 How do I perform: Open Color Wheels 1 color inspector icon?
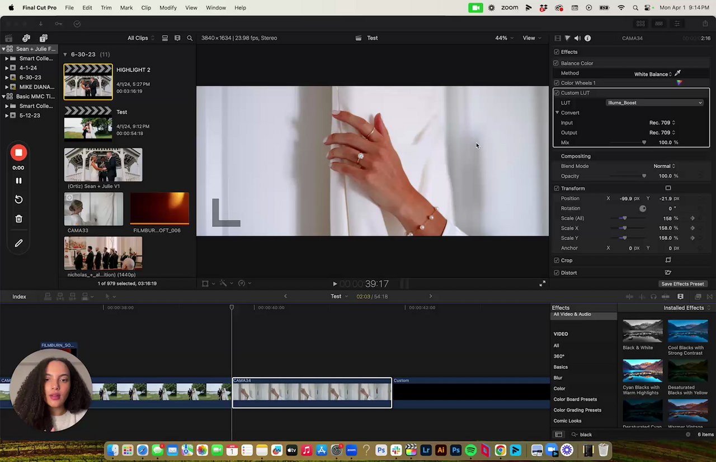pos(679,83)
